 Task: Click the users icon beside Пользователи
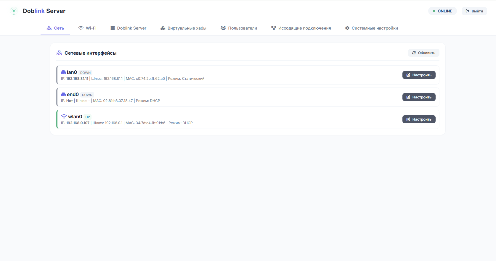(x=223, y=28)
